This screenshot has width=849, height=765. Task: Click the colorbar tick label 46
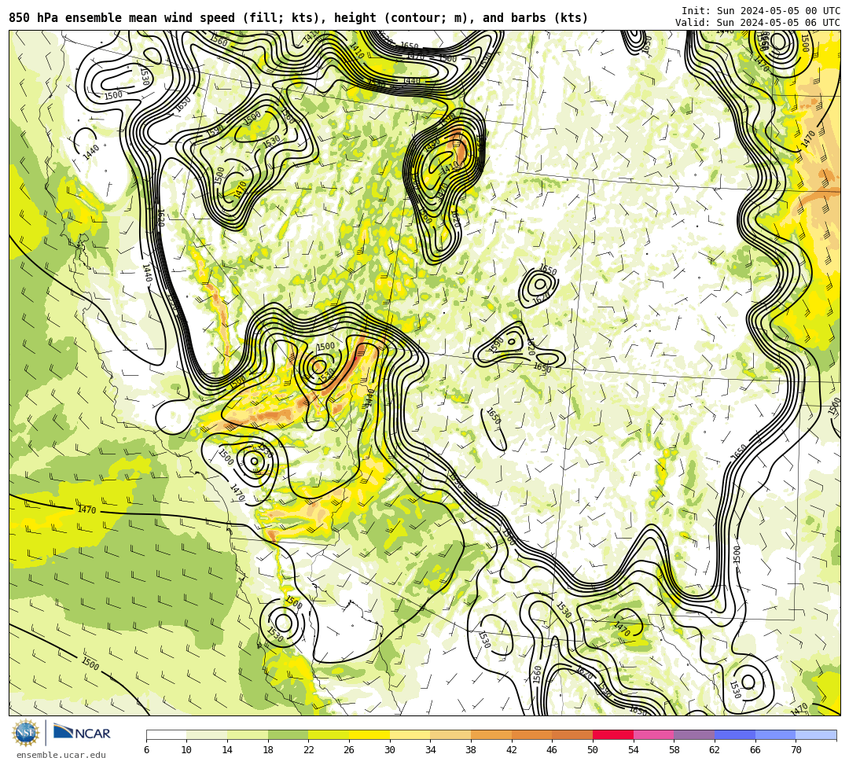click(553, 750)
